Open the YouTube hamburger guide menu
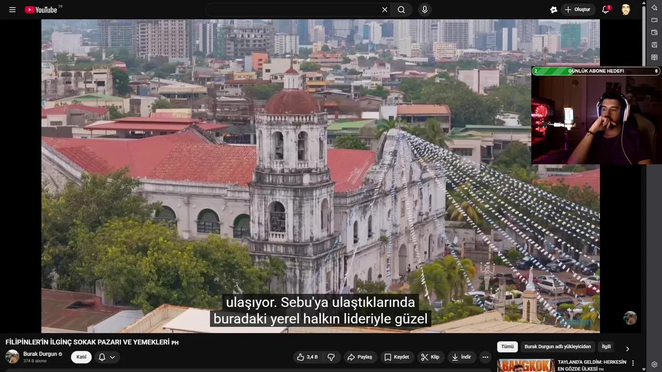 click(x=12, y=10)
